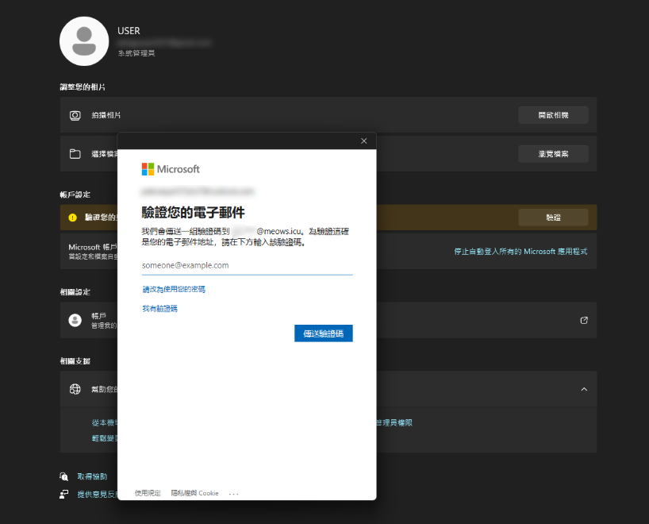The height and width of the screenshot is (524, 649).
Task: Click the feedback icon near the bottom left
Action: point(63,494)
